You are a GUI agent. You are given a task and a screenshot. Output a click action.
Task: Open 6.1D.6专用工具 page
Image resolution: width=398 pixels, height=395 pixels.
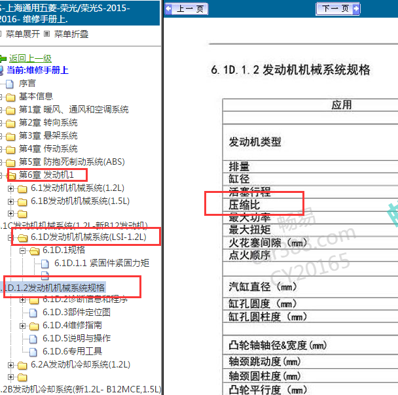coord(73,351)
